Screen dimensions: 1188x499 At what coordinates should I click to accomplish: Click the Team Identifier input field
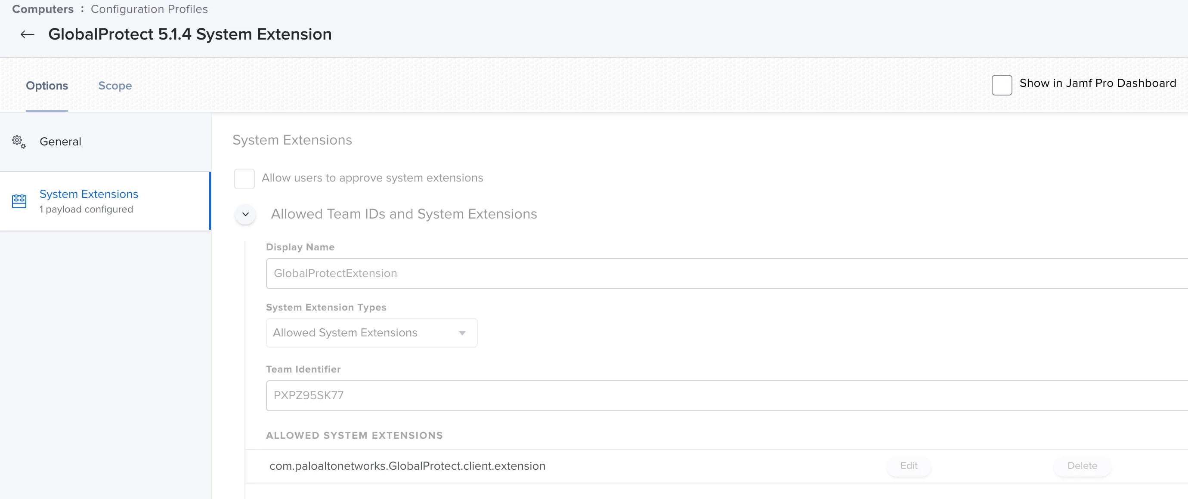(727, 395)
